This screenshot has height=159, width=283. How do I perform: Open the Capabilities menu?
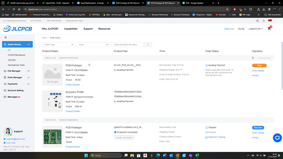tap(71, 29)
